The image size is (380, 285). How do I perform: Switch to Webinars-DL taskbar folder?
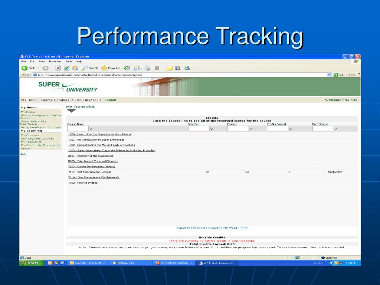pos(131,263)
